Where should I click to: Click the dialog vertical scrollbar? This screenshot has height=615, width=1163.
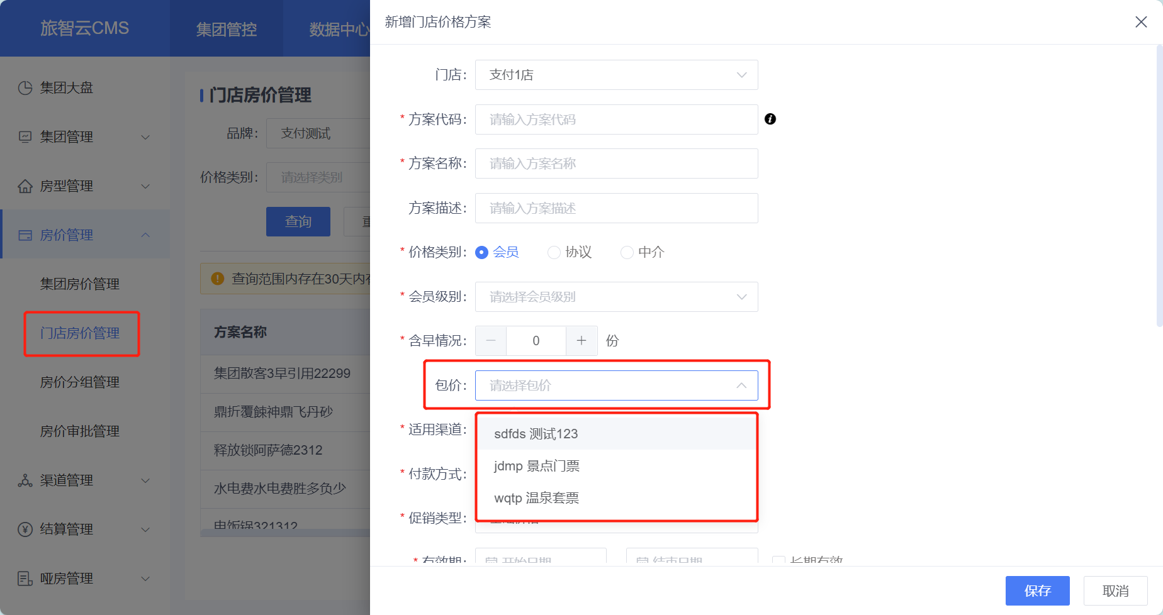tap(1159, 186)
